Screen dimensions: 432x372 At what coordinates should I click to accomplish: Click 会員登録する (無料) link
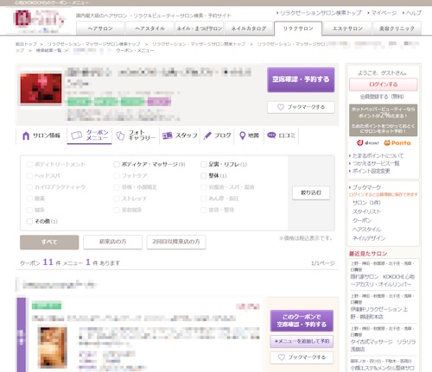coord(382,97)
